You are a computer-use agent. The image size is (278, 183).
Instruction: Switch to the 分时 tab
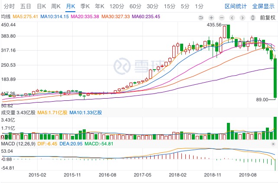pos(9,6)
